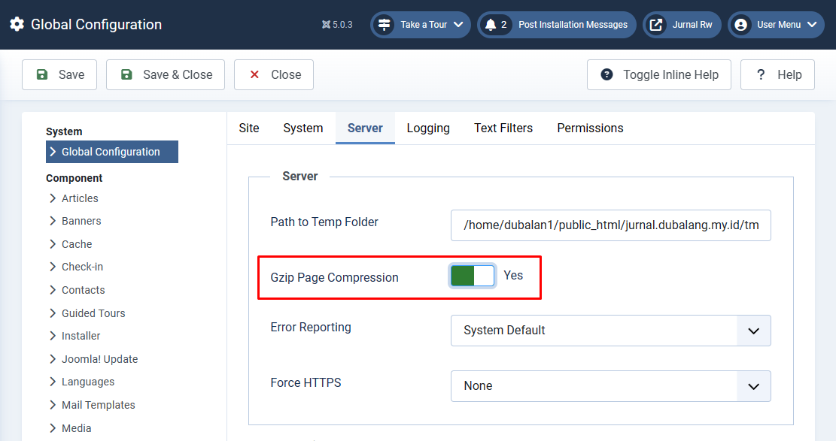Click the Take a Tour signpost icon
Screen dimensions: 836x441
coord(385,25)
